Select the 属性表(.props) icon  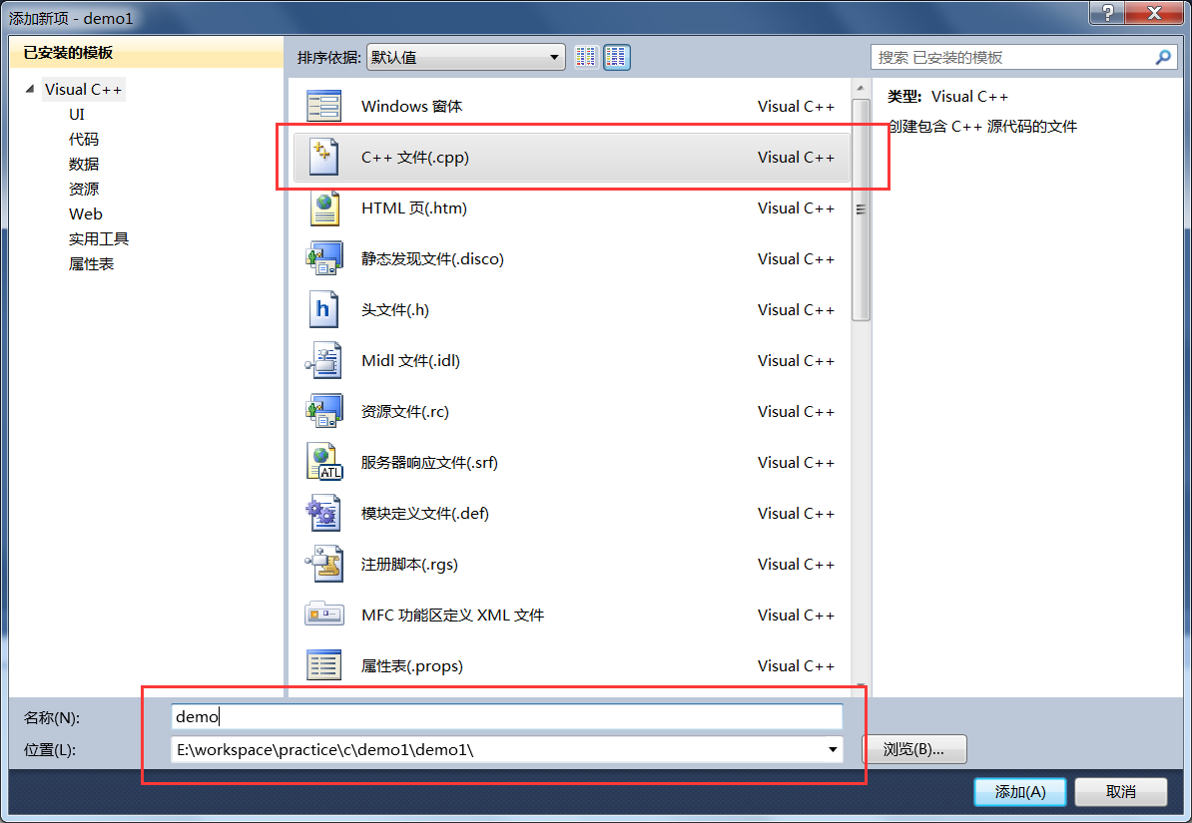click(x=323, y=665)
